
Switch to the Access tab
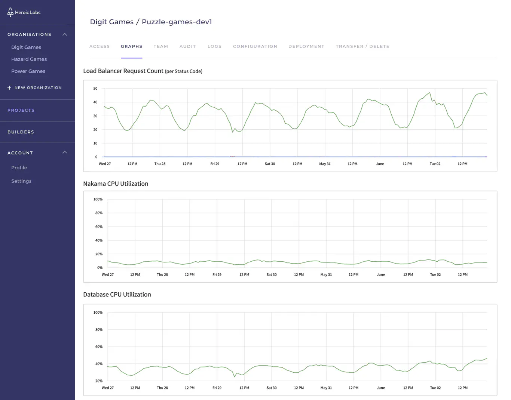tap(100, 46)
